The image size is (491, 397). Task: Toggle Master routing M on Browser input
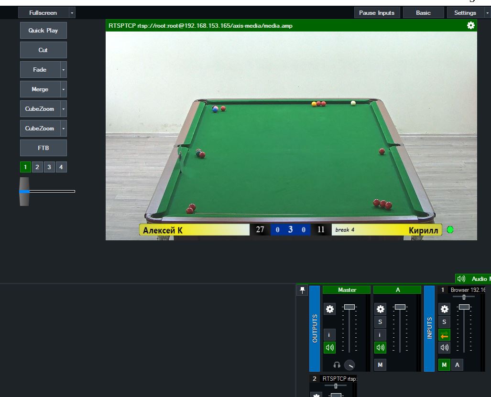[x=444, y=365]
